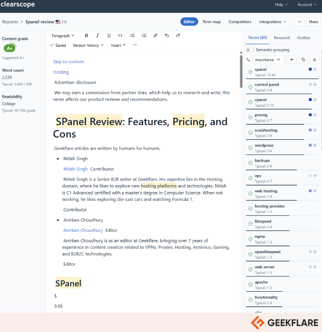Open the Nitish Singh author link

(x=75, y=169)
